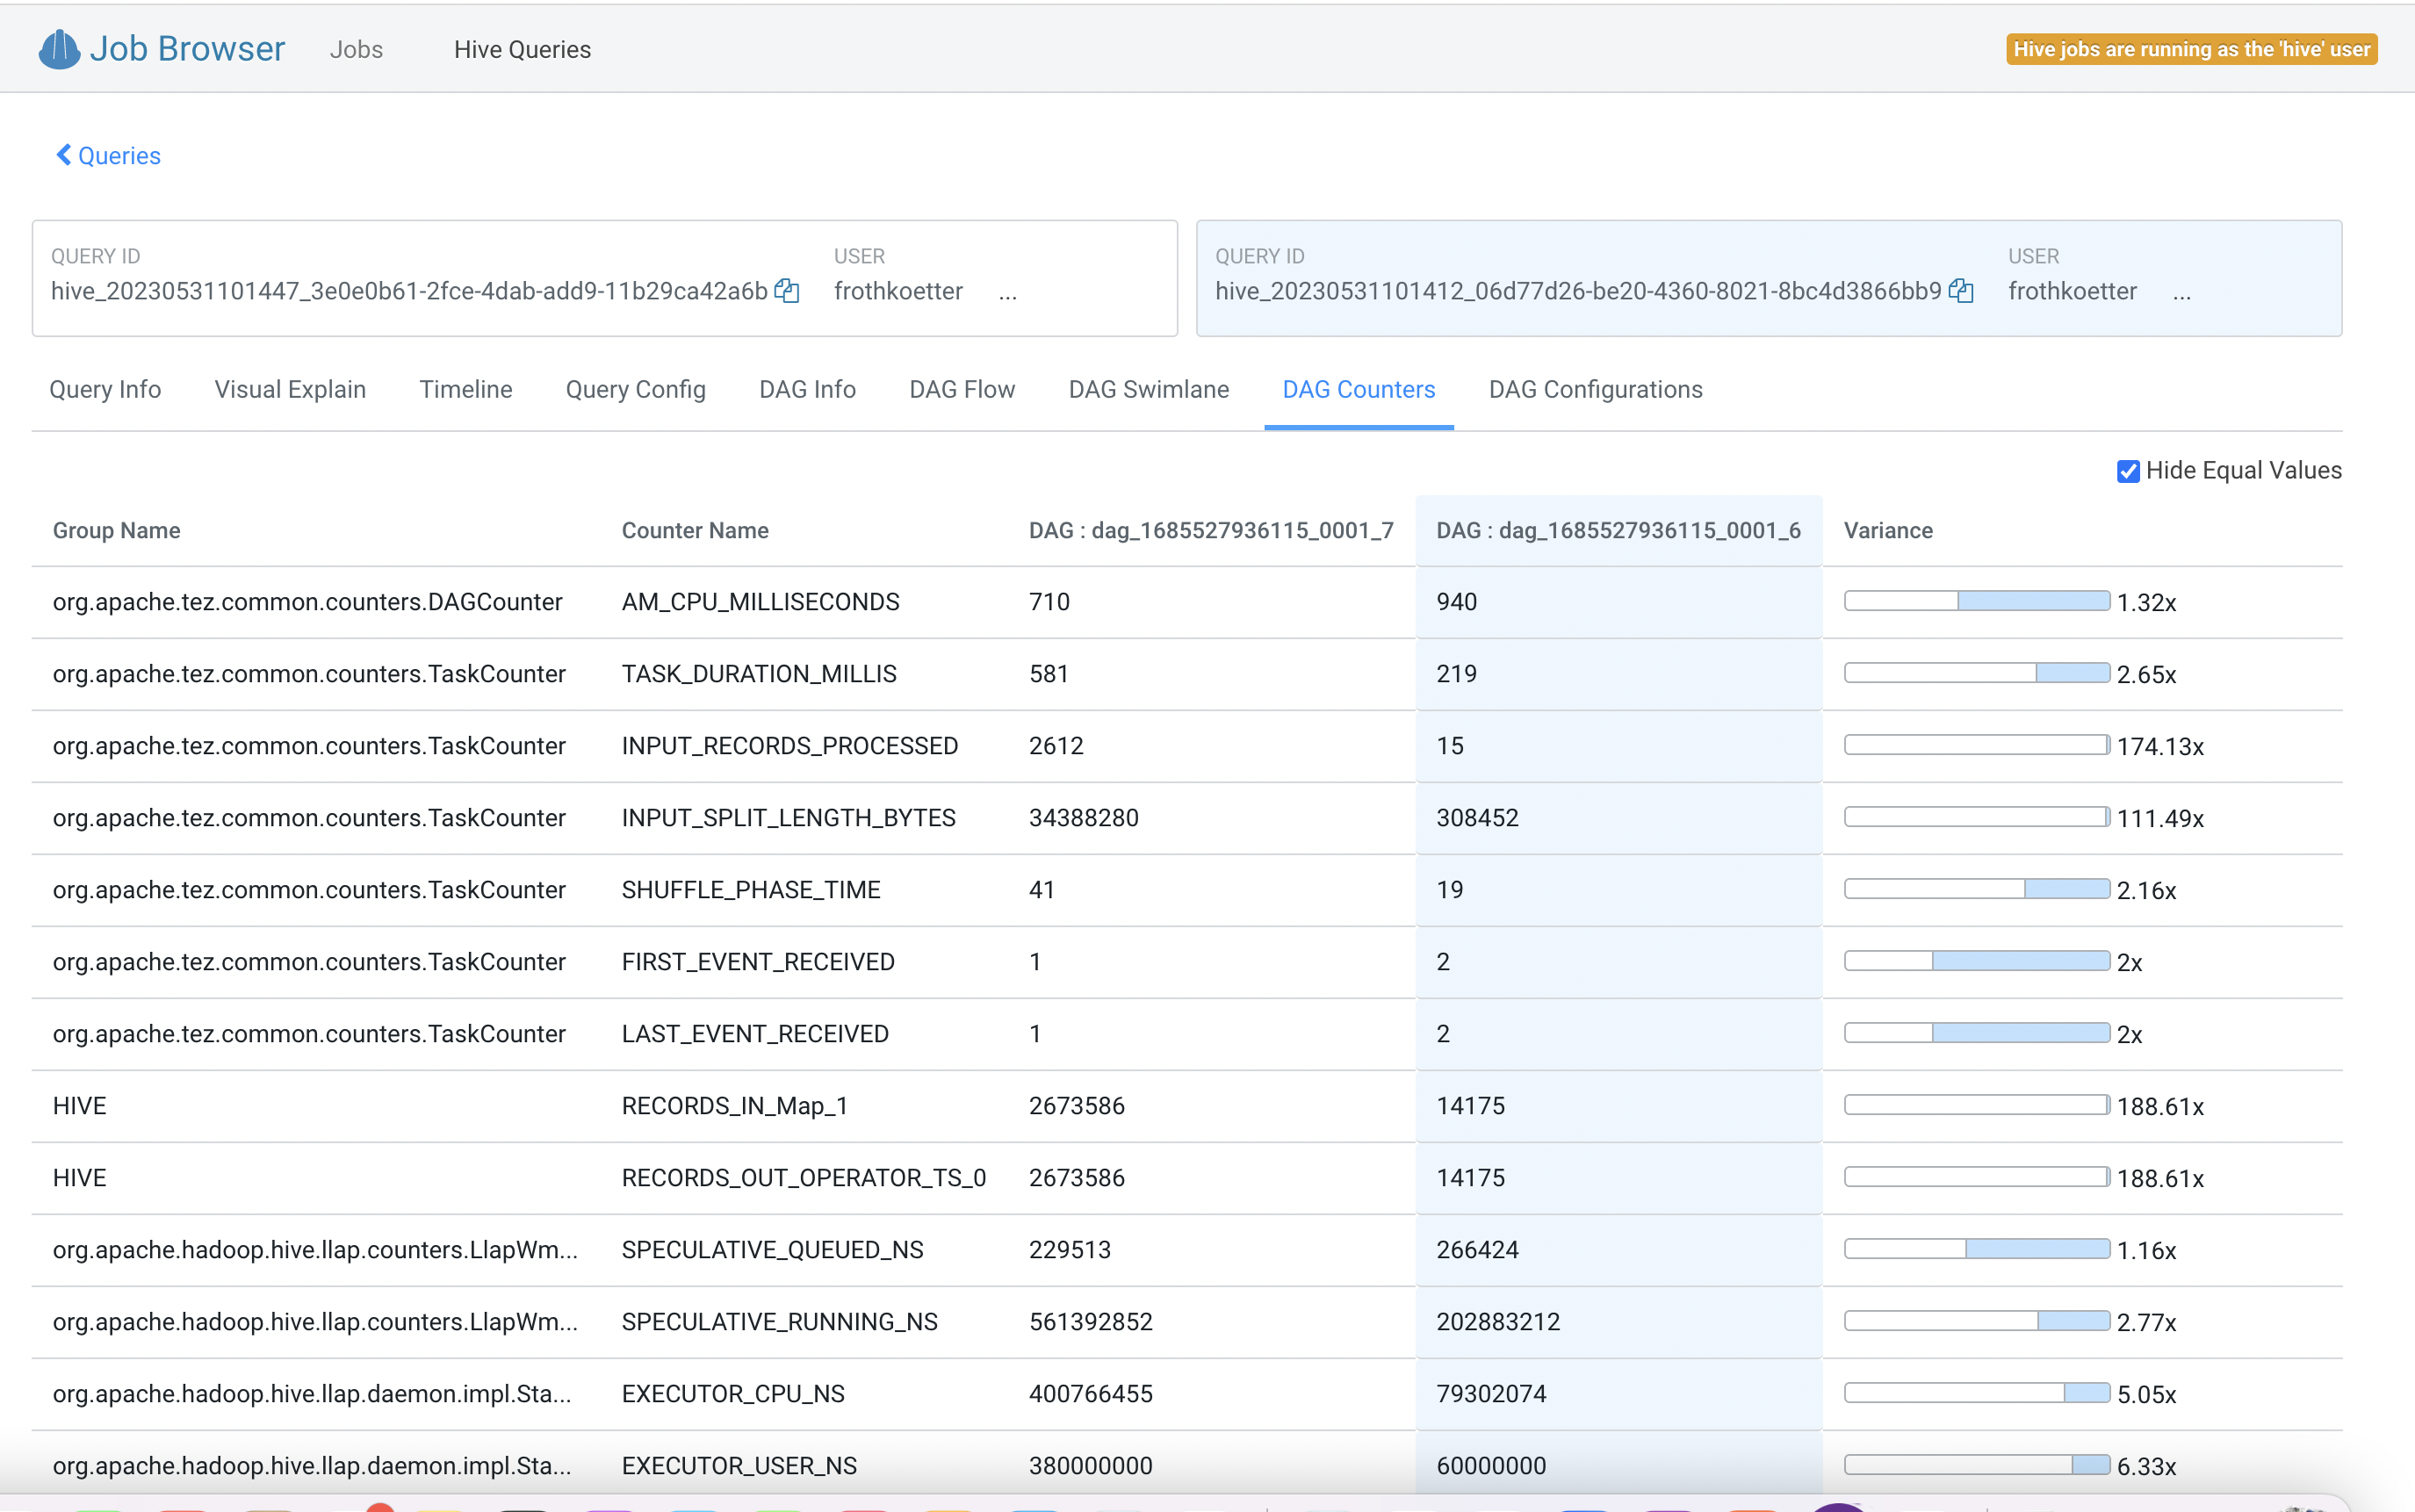Expand the first query's ellipsis details
Viewport: 2415px width, 1512px height.
click(x=1007, y=292)
